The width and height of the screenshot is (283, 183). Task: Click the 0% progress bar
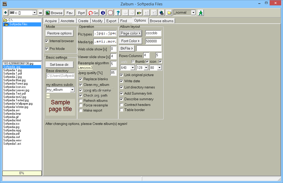click(x=22, y=173)
